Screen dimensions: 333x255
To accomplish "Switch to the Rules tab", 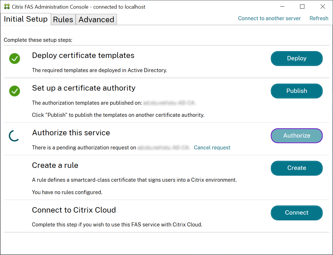I will 63,20.
